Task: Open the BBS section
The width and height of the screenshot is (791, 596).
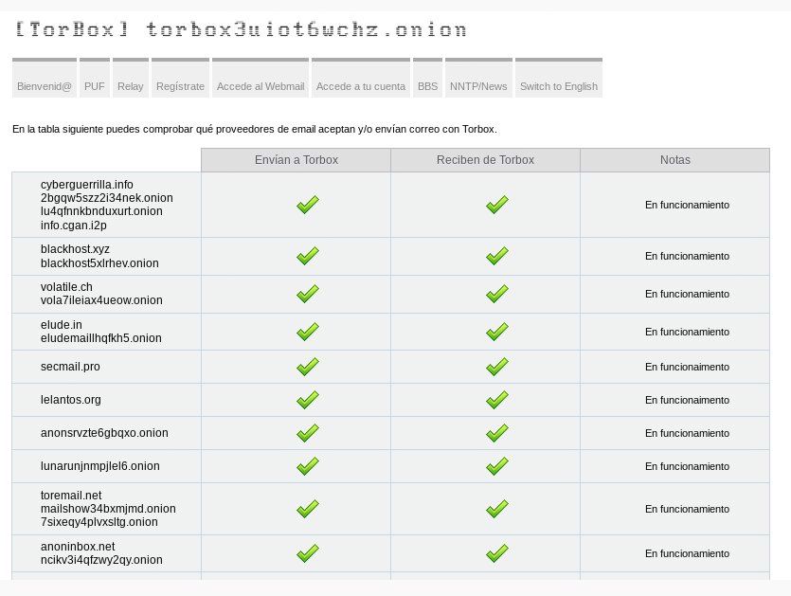Action: point(428,86)
